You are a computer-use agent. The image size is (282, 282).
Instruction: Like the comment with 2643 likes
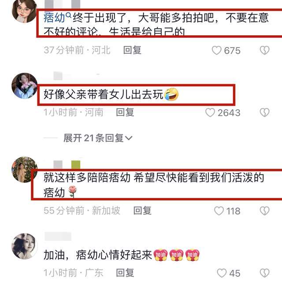210,113
